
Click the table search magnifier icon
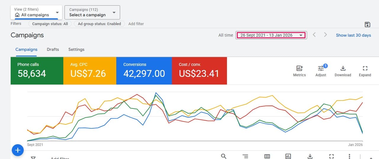pos(224,156)
